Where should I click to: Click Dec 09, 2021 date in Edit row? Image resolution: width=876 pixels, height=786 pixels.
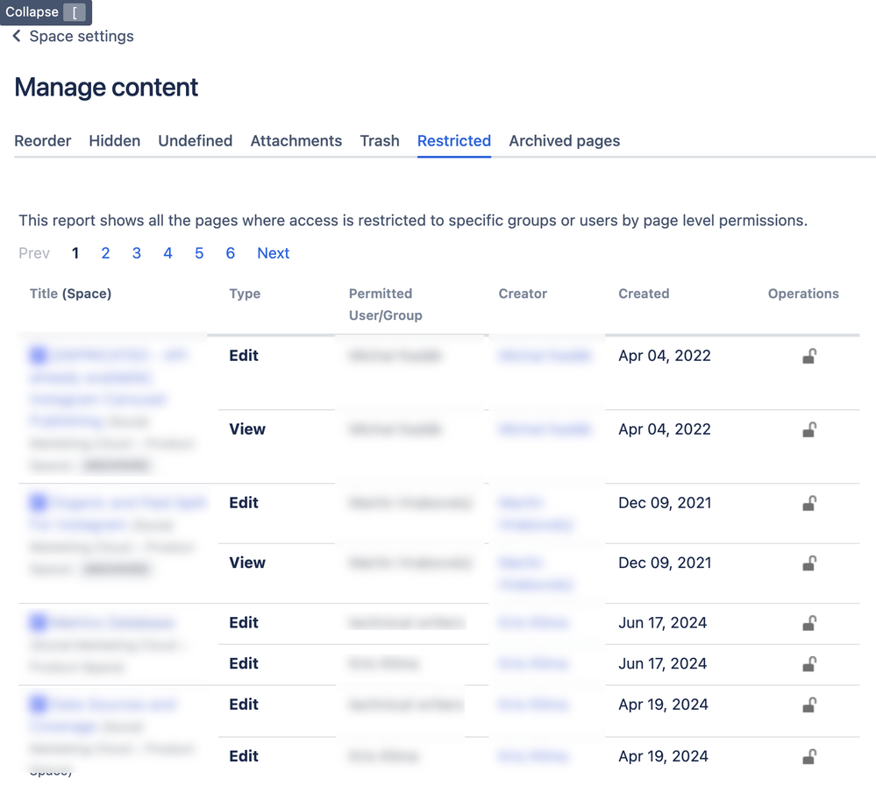[665, 503]
